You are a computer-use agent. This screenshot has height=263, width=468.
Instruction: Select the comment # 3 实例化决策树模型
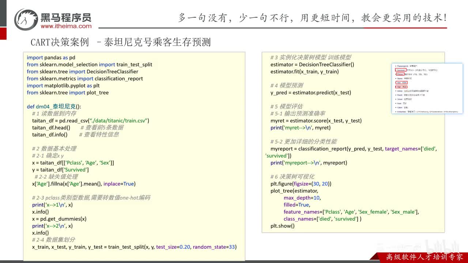(311, 57)
